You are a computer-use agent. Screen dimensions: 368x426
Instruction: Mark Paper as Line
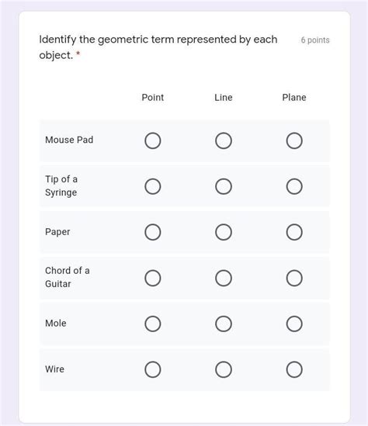tap(224, 232)
